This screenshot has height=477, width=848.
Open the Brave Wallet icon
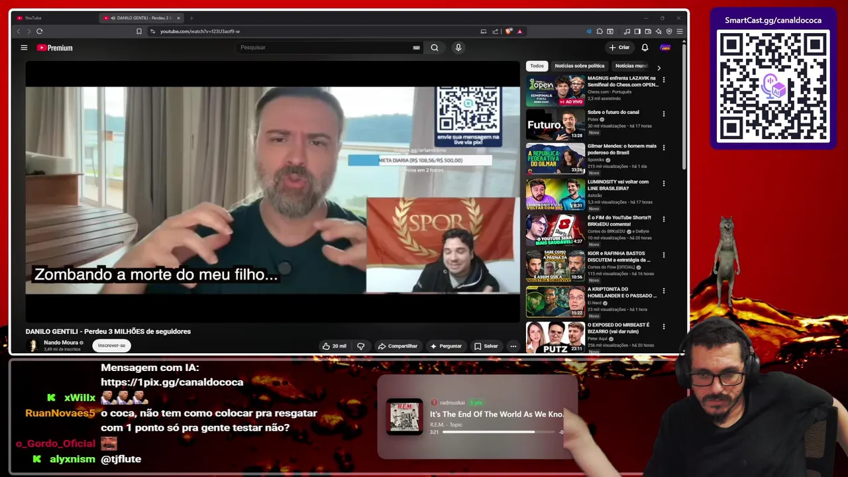(648, 31)
